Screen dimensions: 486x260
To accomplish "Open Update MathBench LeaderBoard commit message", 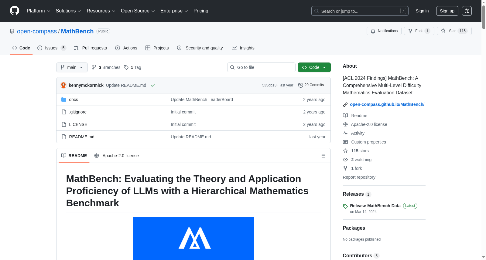I will click(x=202, y=100).
